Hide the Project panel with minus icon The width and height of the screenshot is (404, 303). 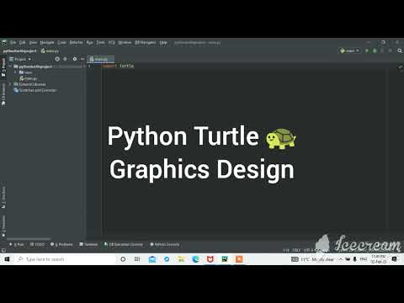click(82, 59)
